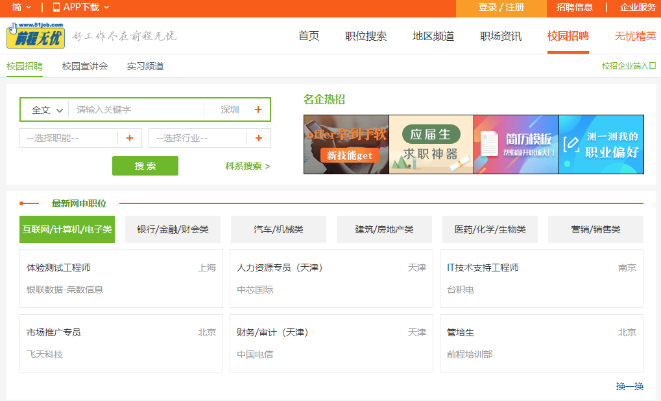This screenshot has width=661, height=401.
Task: Expand the 简 language dropdown
Action: point(18,8)
